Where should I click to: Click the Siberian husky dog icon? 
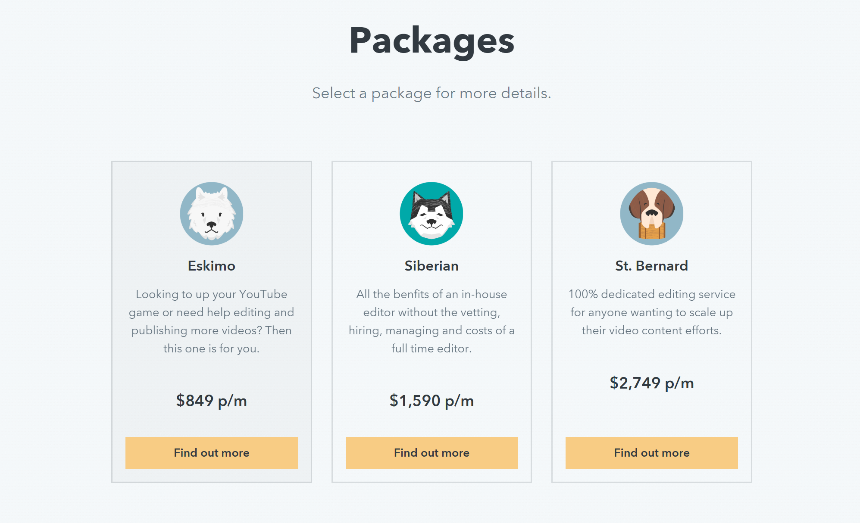click(x=432, y=214)
